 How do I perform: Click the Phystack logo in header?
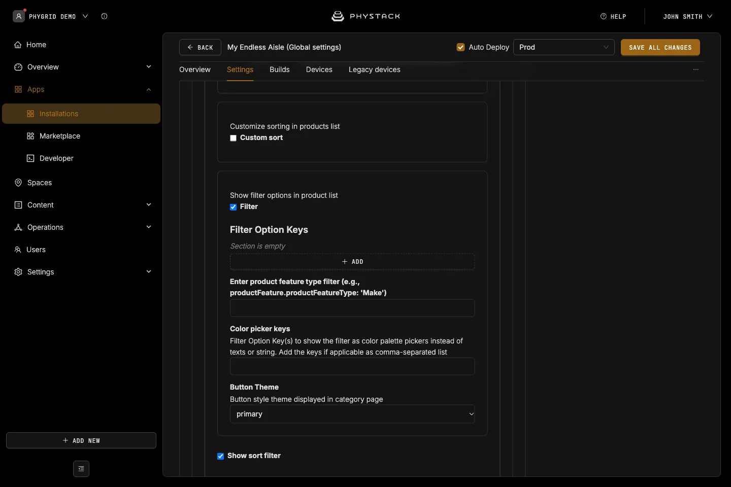click(366, 16)
